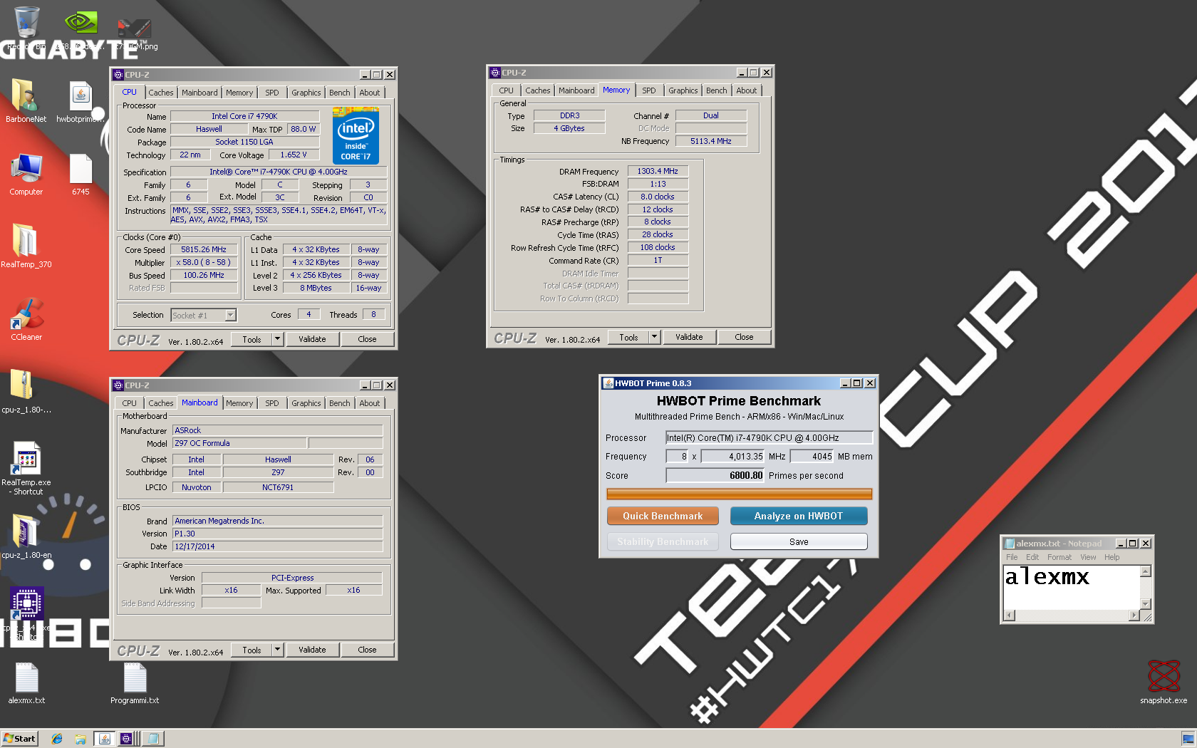Click the HWBOT Prime Score field 6800.80
Viewport: 1197px width, 748px height.
[x=715, y=475]
